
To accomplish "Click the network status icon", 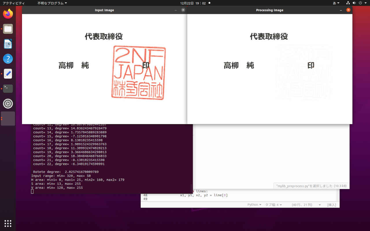I will 348,3.
